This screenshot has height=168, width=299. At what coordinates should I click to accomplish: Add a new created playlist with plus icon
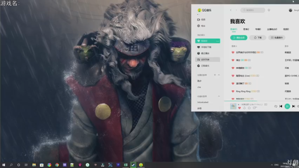[215, 75]
